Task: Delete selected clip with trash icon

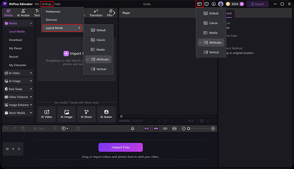Action: pos(23,128)
